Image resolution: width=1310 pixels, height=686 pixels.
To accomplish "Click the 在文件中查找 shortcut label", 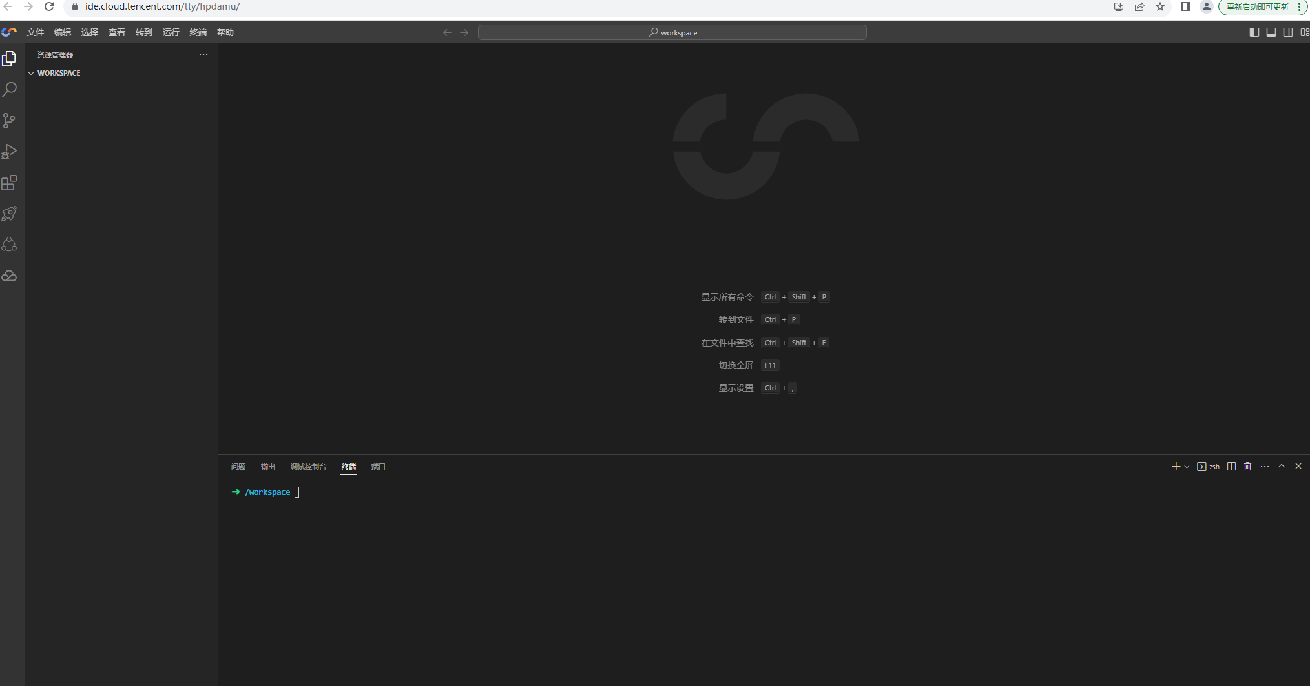I will [727, 343].
